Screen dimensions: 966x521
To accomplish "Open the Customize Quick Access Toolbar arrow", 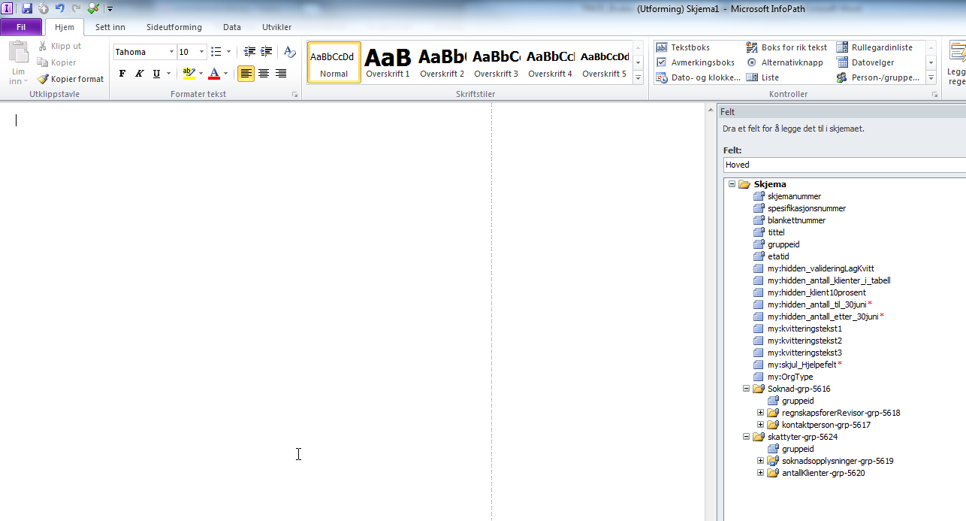I will click(x=110, y=9).
